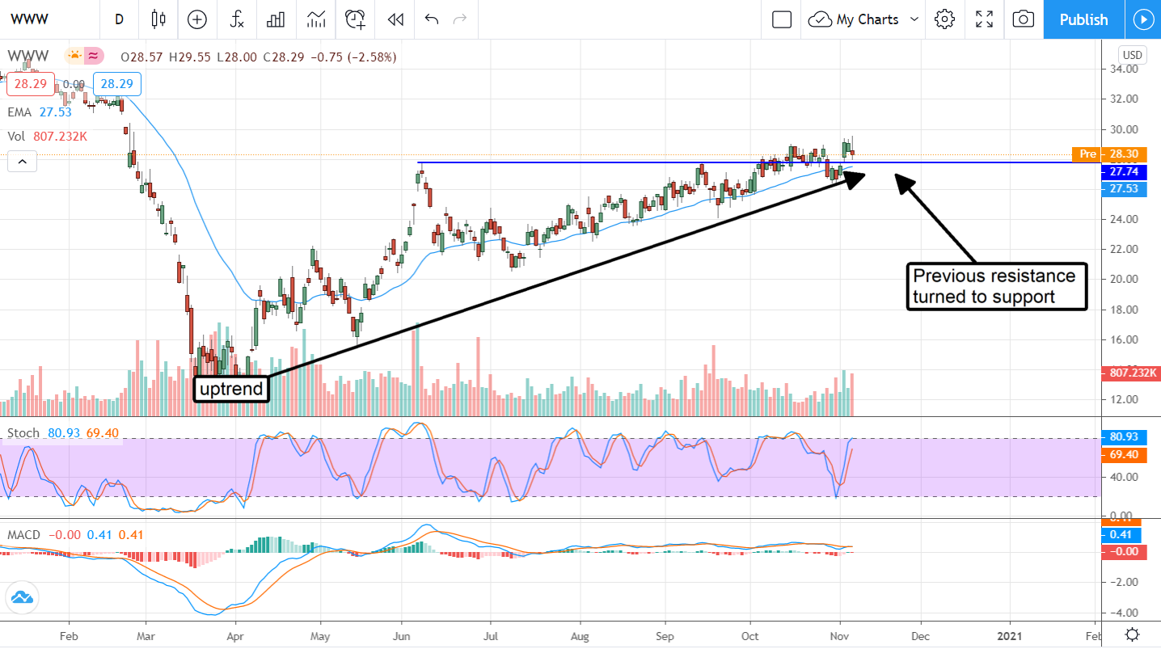Select the 'Previous resistance turned to support' annotation

pyautogui.click(x=994, y=286)
